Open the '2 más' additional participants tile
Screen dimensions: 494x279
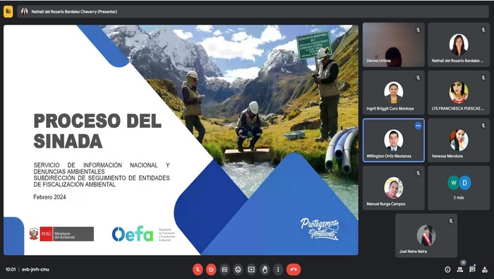pyautogui.click(x=459, y=188)
